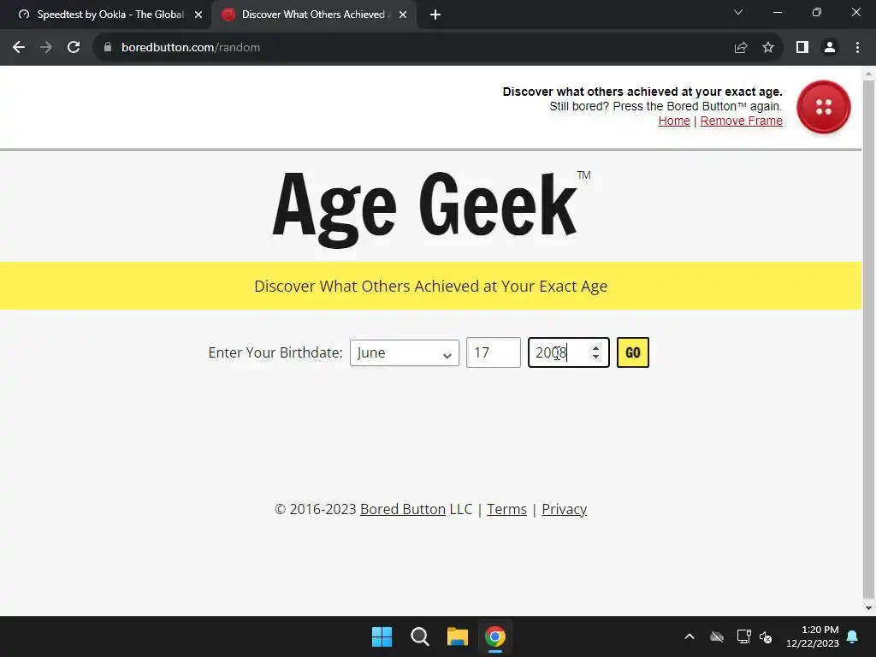View site security lock information
The width and height of the screenshot is (876, 657).
(108, 48)
